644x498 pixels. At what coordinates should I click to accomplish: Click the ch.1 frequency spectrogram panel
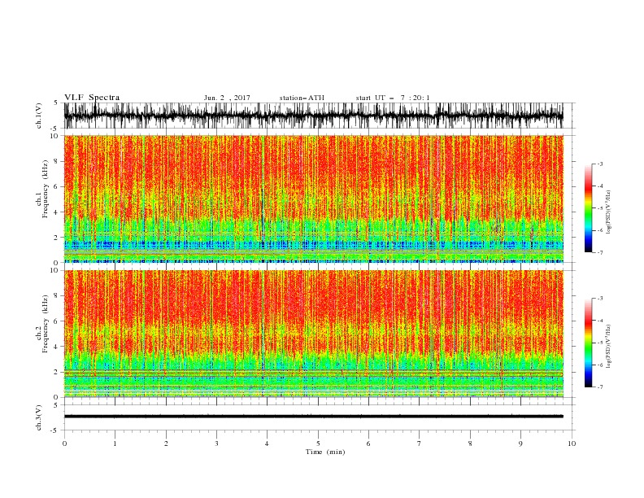tap(313, 199)
